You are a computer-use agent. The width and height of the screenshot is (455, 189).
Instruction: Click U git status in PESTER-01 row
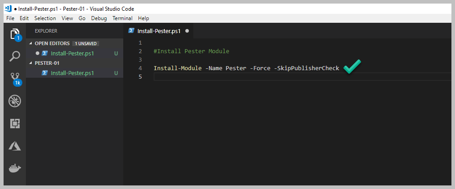116,73
